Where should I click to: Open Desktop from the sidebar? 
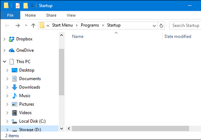[x=27, y=70]
